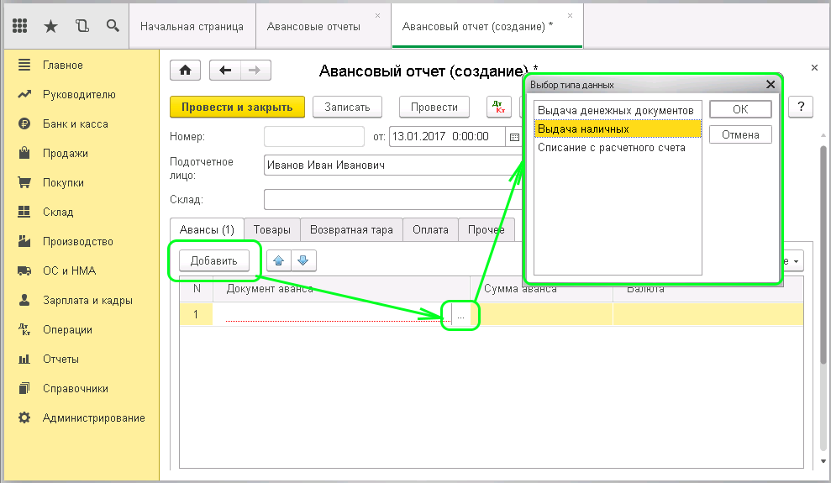This screenshot has height=483, width=831.
Task: Click the Добавить button
Action: (214, 260)
